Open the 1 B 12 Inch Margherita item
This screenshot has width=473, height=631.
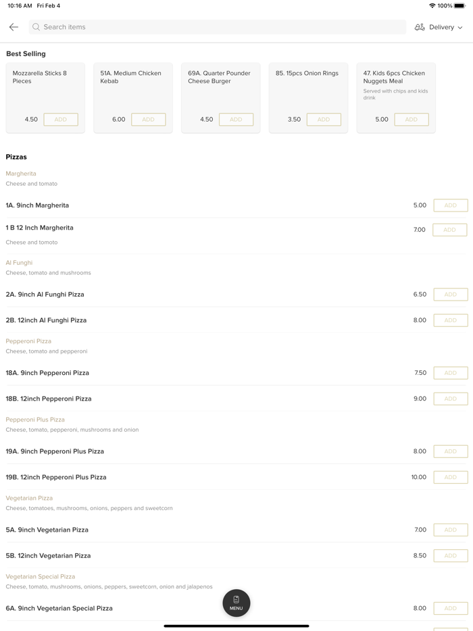(x=40, y=228)
